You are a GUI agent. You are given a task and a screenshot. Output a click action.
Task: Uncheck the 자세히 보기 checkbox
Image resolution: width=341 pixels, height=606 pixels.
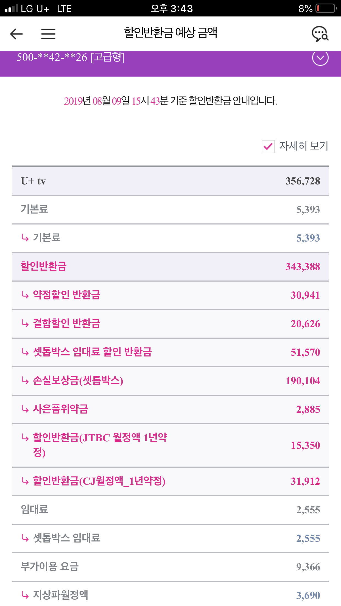point(268,146)
